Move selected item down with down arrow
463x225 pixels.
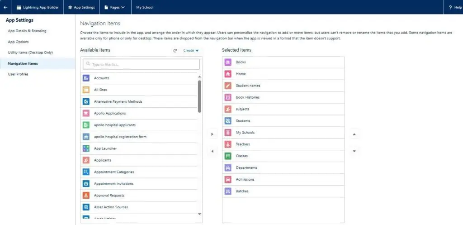pos(354,151)
